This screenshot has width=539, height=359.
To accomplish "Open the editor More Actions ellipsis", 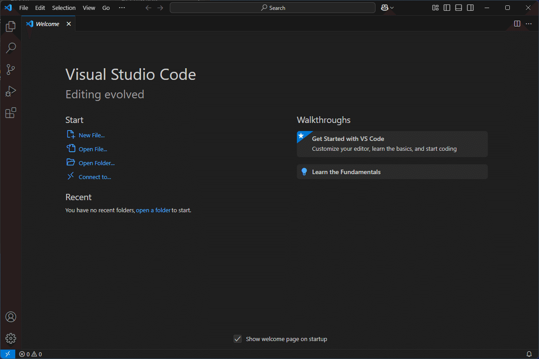I will click(x=529, y=24).
